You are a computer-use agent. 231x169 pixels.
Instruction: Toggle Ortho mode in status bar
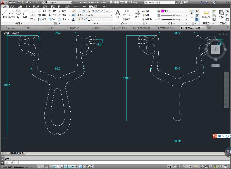click(x=50, y=167)
